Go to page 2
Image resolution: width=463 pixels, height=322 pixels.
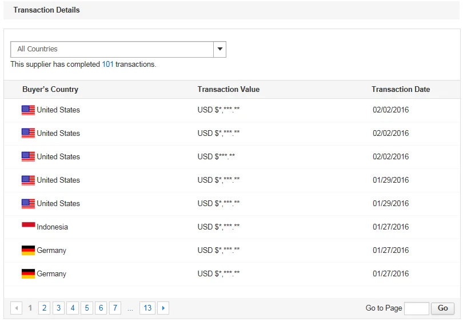44,308
